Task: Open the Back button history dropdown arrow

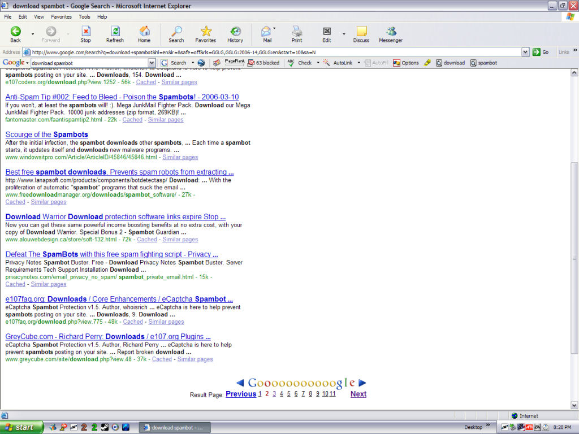Action: [33, 34]
